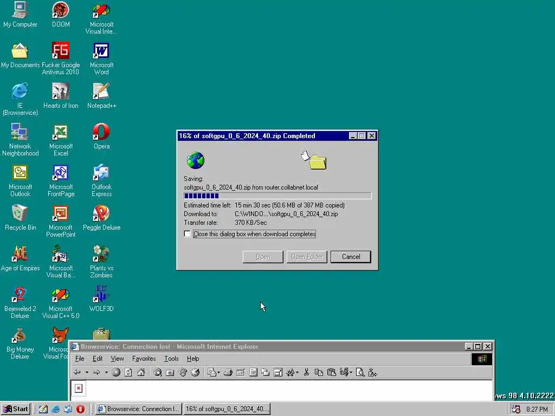The height and width of the screenshot is (416, 555).
Task: Click the Search icon in IE toolbar
Action: (158, 372)
